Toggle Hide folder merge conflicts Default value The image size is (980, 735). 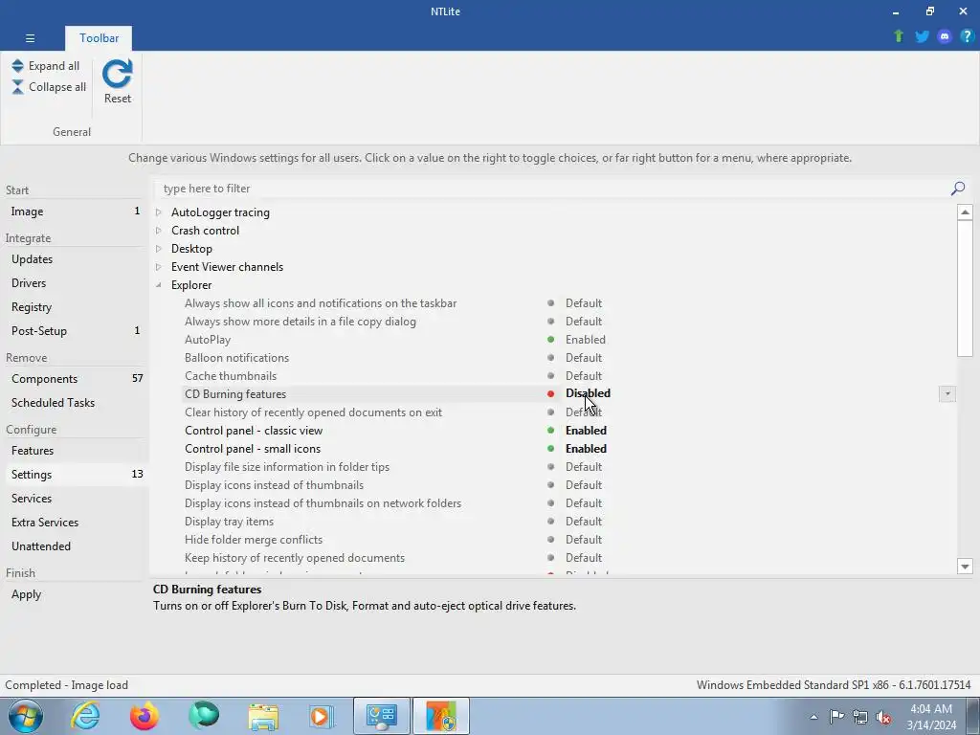583,540
